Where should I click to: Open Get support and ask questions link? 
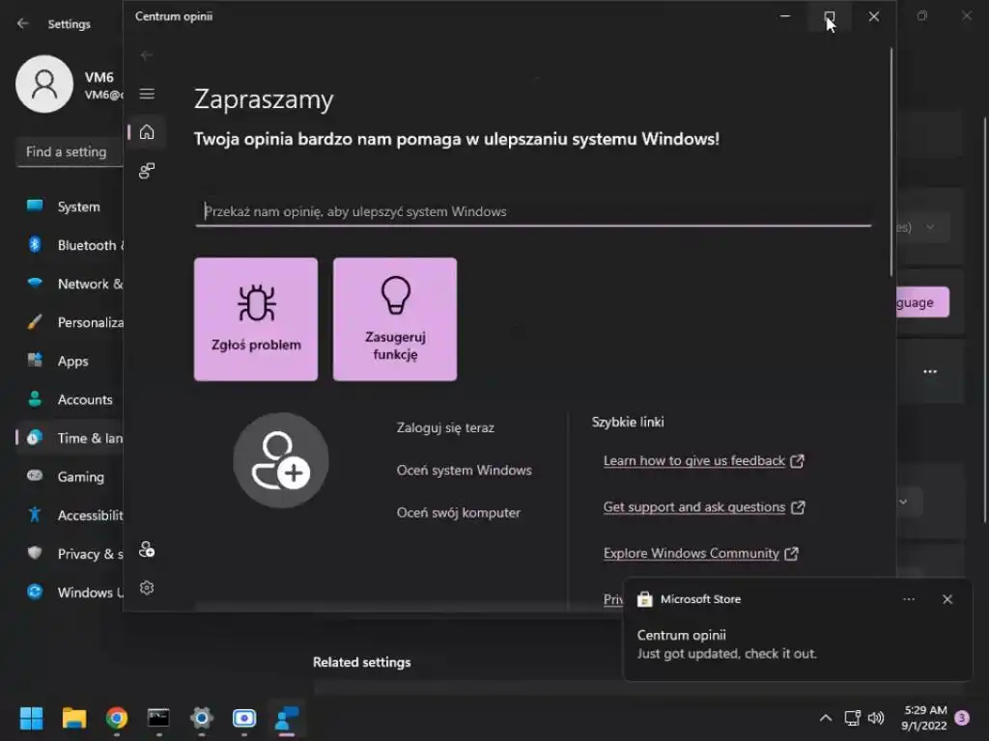click(x=704, y=508)
